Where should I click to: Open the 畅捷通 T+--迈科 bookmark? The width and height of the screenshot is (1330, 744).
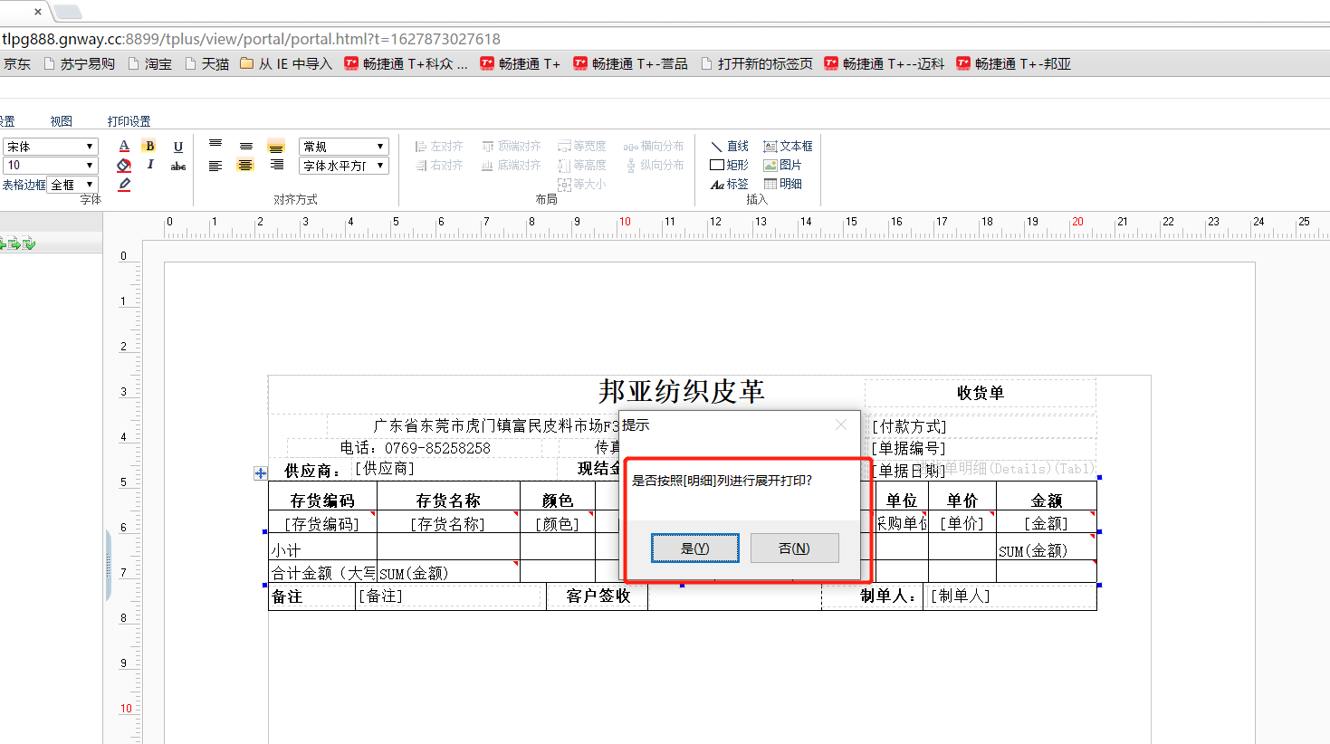(885, 63)
